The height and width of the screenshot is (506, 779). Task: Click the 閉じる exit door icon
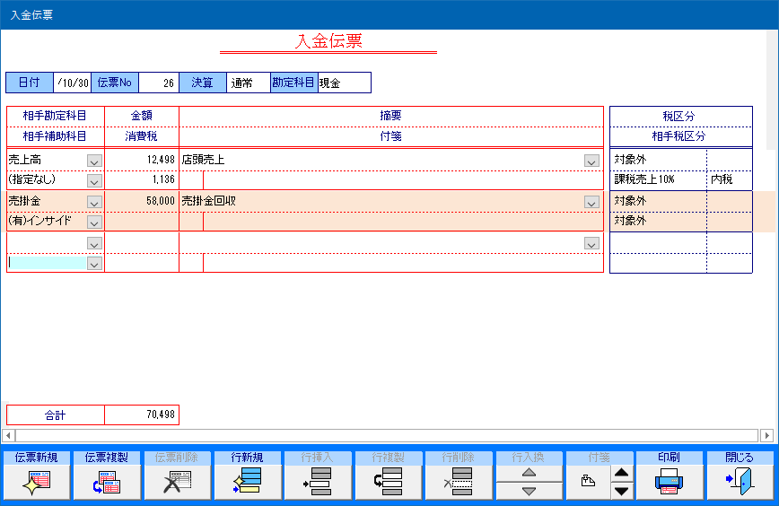pos(740,481)
